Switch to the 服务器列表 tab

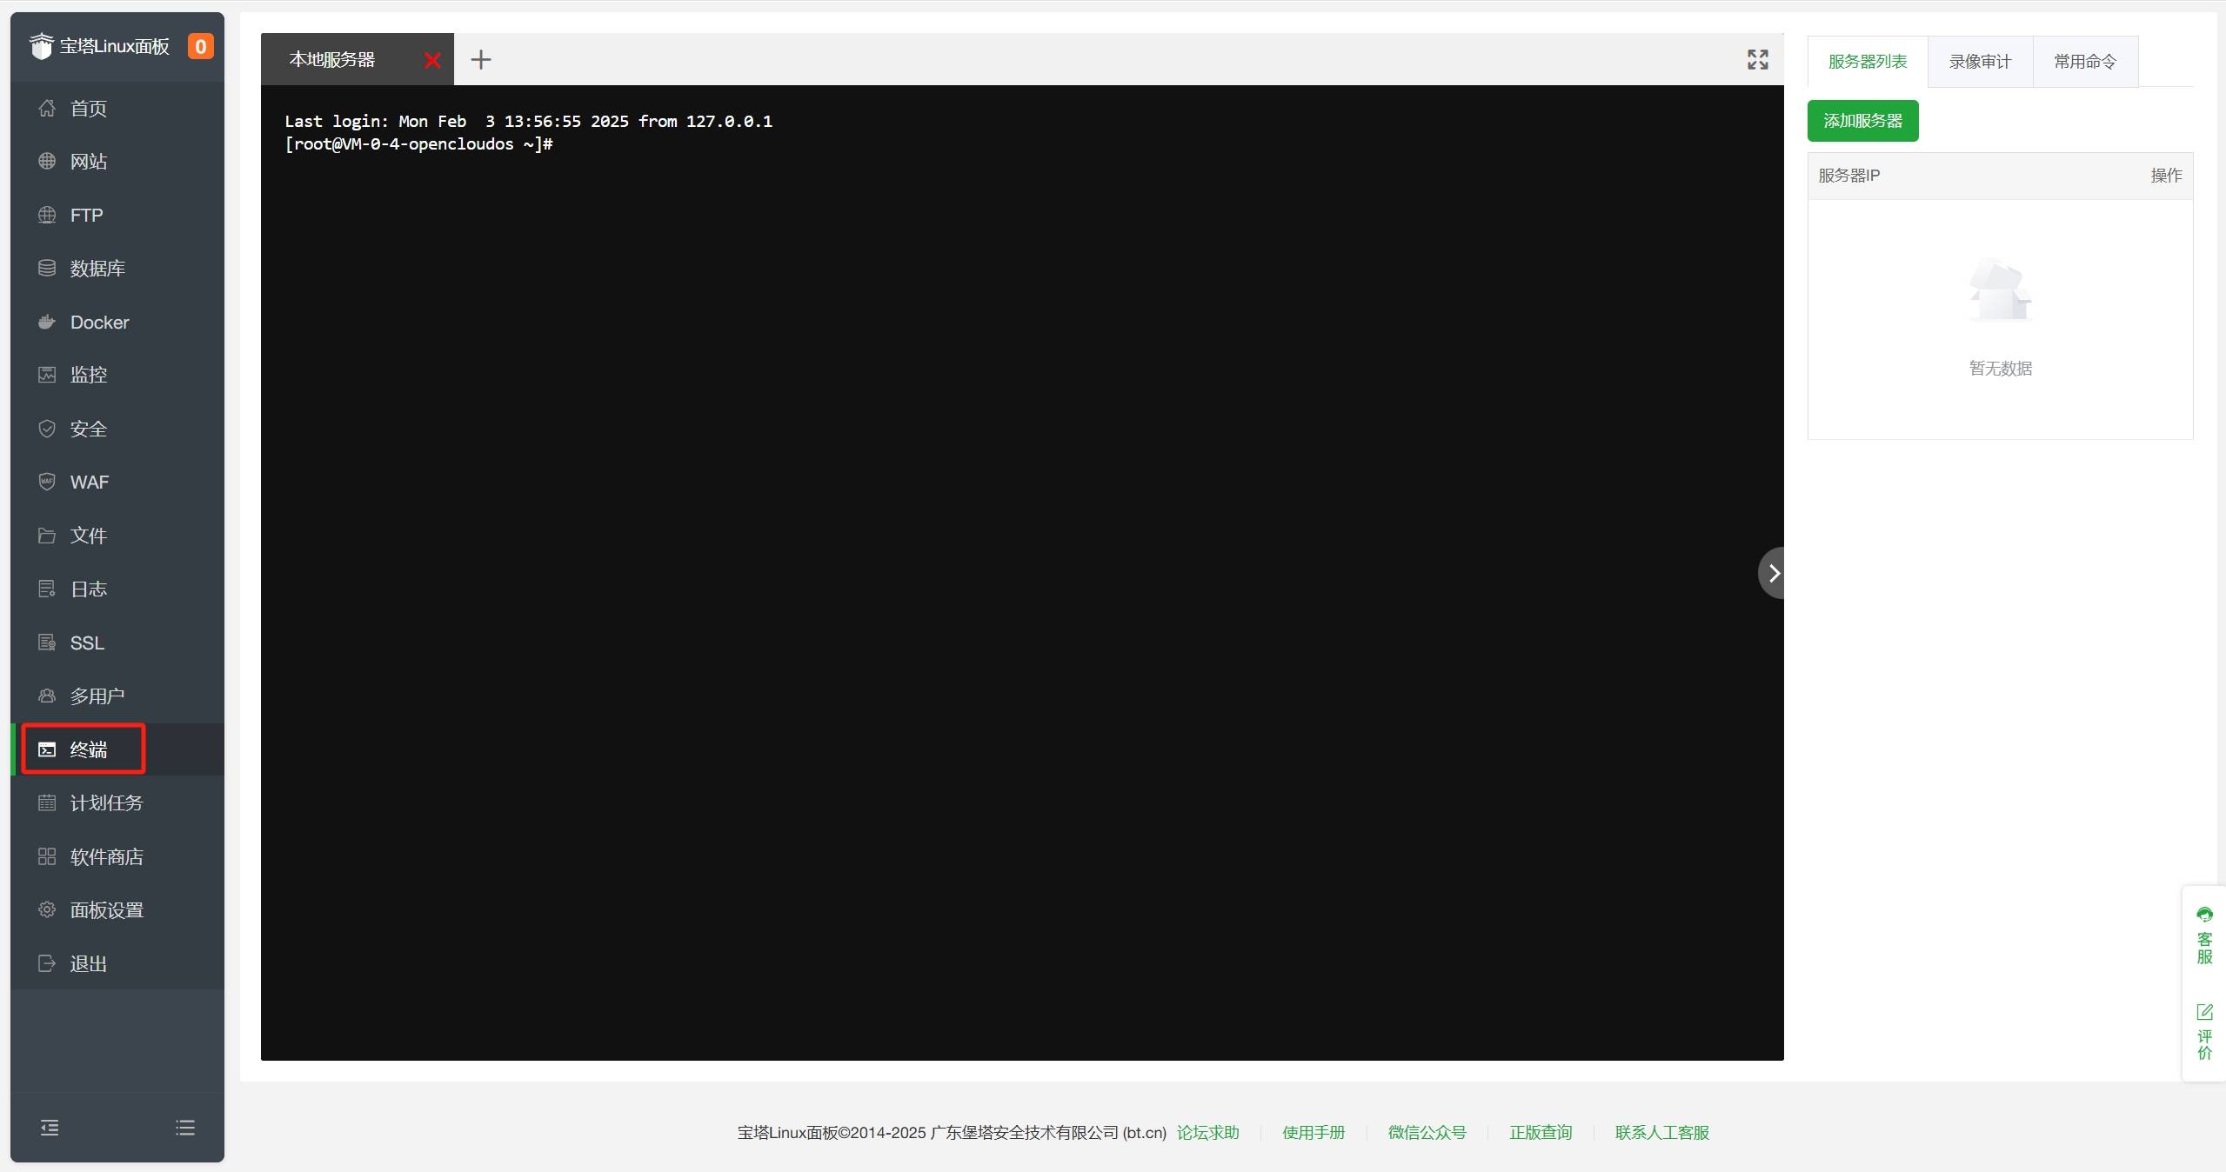(1868, 62)
